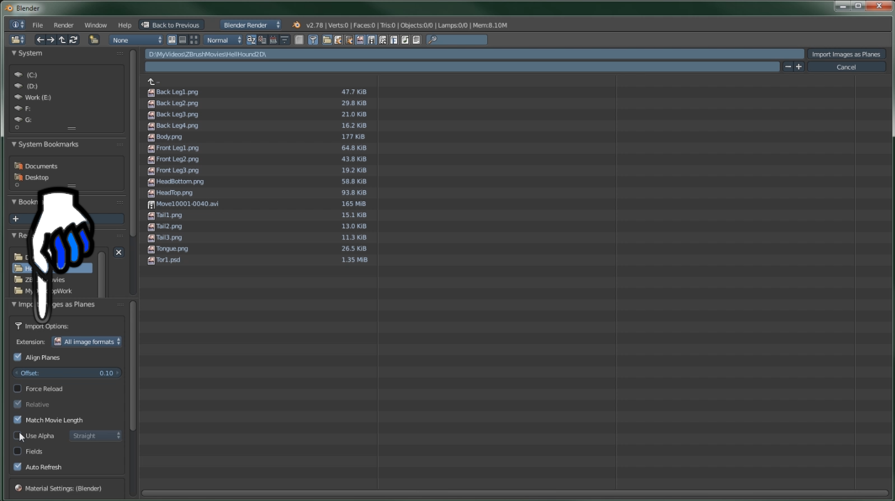Go back to the previous folder

point(41,40)
